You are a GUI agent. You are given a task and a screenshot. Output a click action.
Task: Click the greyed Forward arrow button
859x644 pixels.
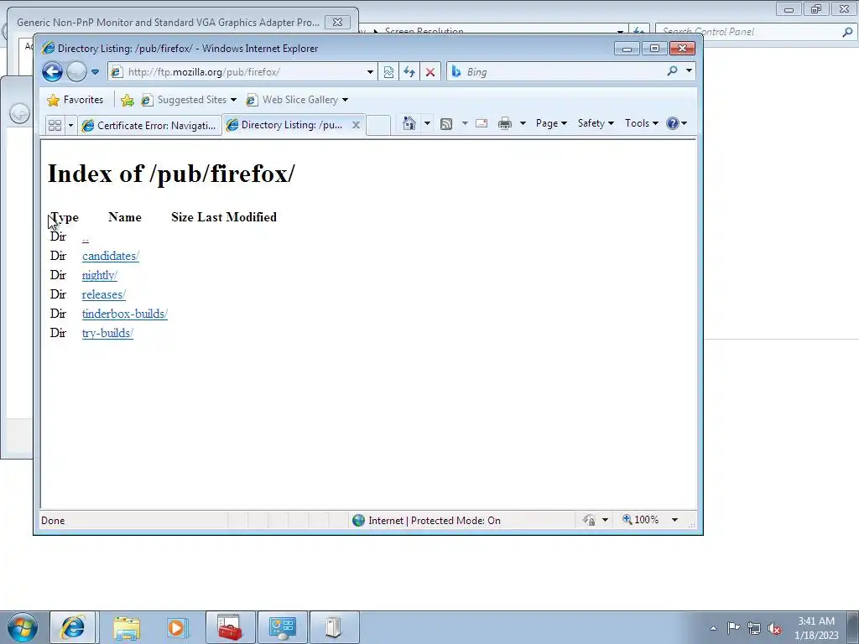[x=76, y=72]
